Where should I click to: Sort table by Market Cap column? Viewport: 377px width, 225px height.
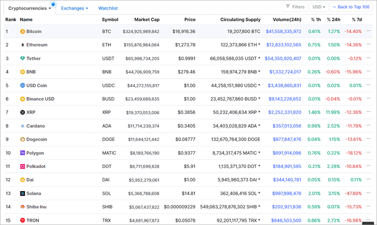click(147, 19)
